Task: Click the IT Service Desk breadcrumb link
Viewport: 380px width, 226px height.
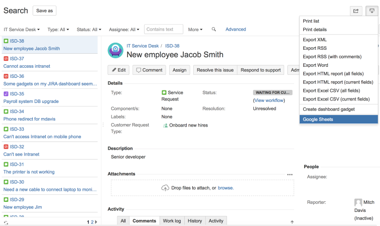Action: click(143, 46)
